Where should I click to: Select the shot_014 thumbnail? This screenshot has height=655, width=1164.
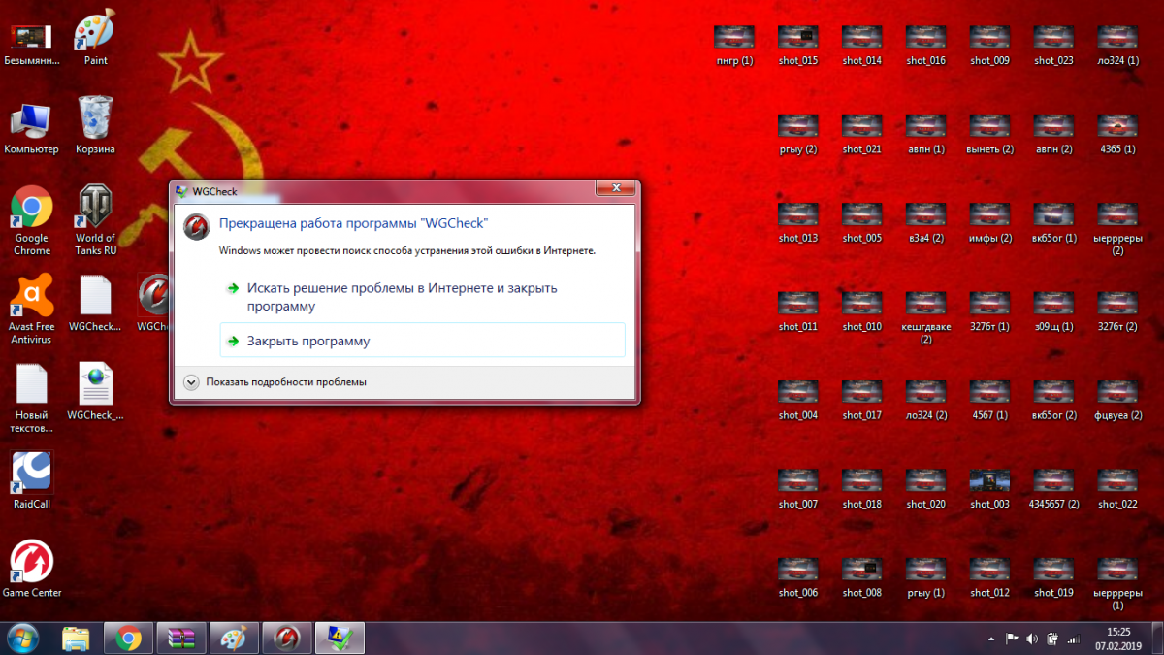(861, 46)
